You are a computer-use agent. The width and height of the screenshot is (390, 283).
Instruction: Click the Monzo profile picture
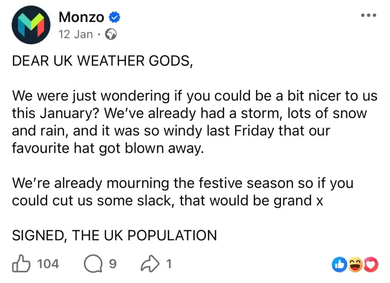point(30,25)
